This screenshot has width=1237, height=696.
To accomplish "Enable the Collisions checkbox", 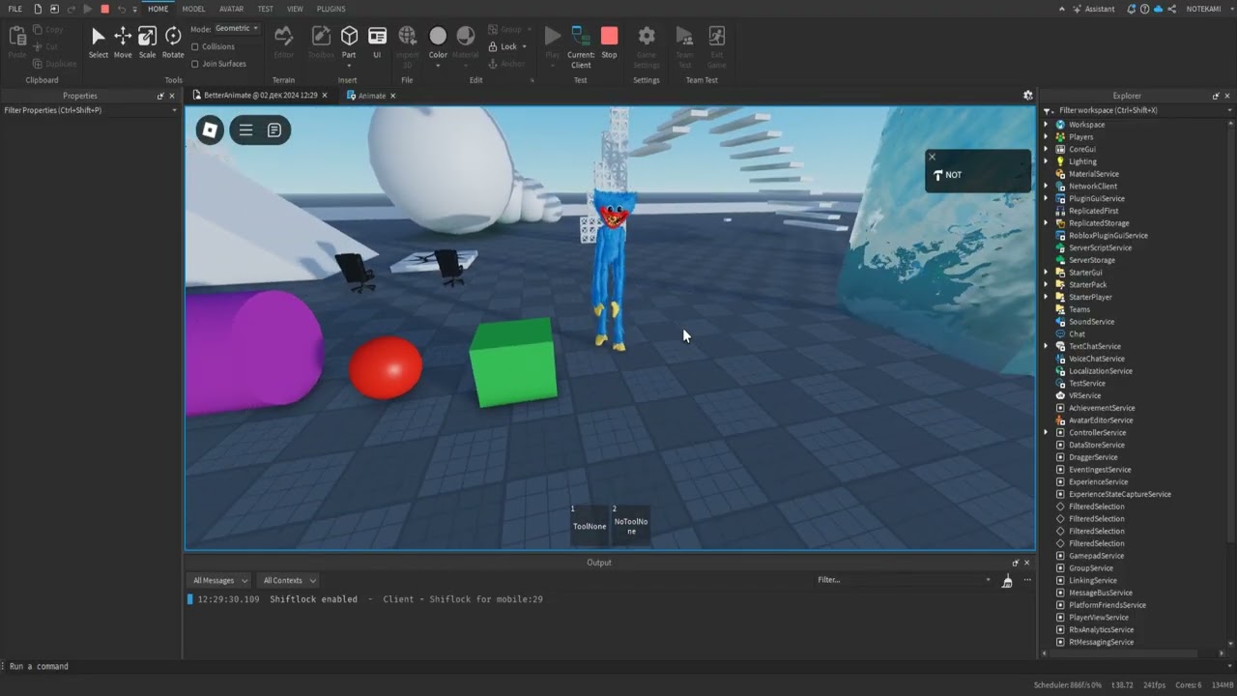I will 195,46.
